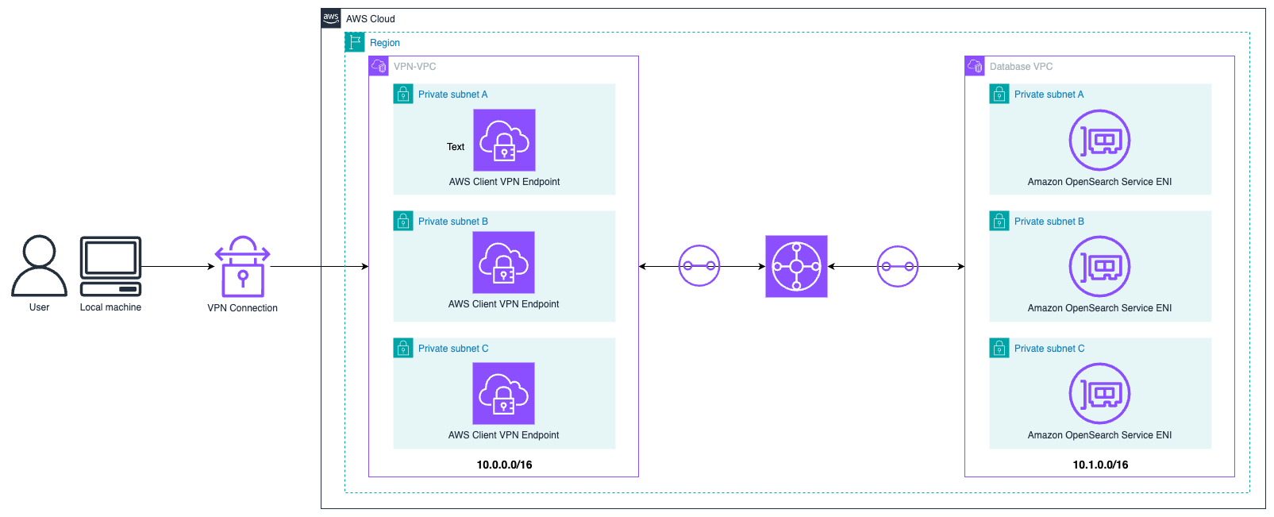Click the 'Database VPC' title text
The width and height of the screenshot is (1274, 517).
tap(1021, 67)
